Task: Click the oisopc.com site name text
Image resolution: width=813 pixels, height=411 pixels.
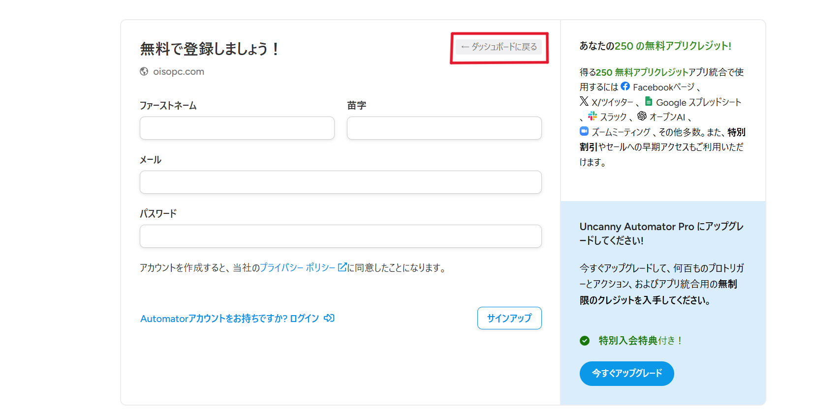Action: (x=179, y=72)
